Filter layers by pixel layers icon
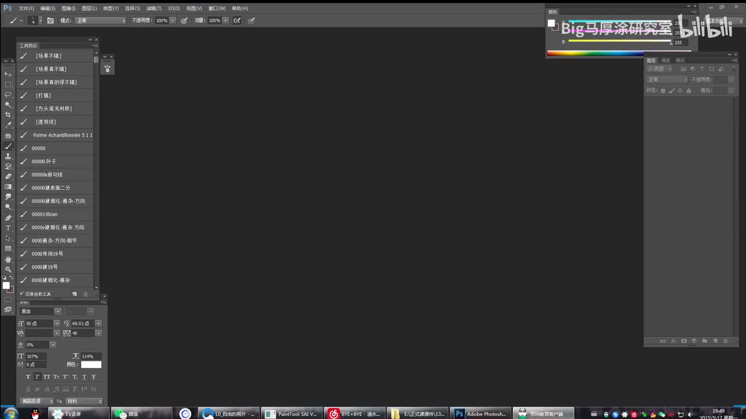 click(x=683, y=69)
